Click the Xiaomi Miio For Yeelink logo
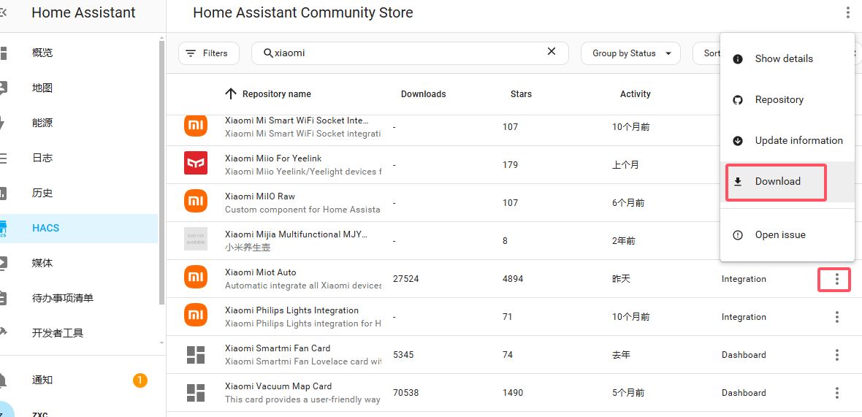Viewport: 862px width, 417px height. (196, 164)
